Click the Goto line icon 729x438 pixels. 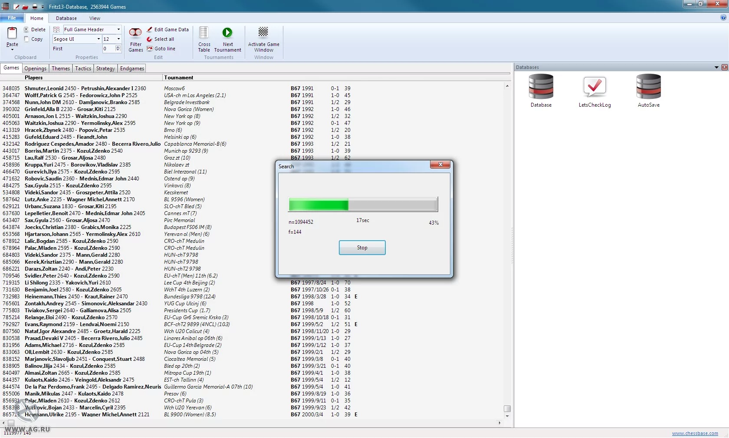tap(149, 49)
